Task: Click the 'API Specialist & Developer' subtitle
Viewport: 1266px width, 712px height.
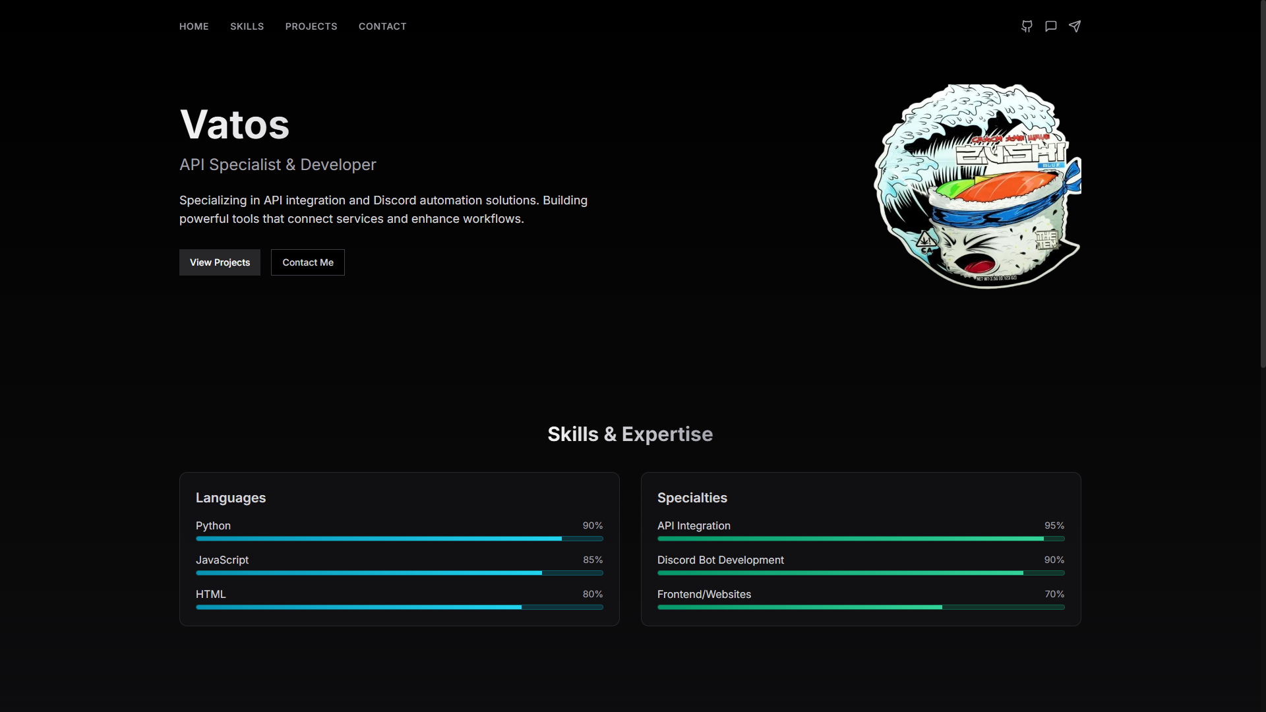Action: (278, 165)
